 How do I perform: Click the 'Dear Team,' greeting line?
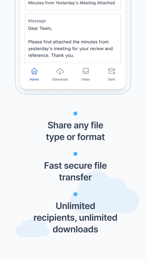[40, 28]
